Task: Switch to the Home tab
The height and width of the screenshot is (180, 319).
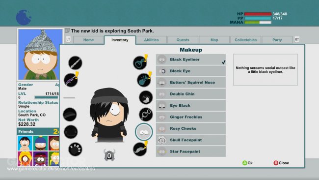Action: point(88,40)
